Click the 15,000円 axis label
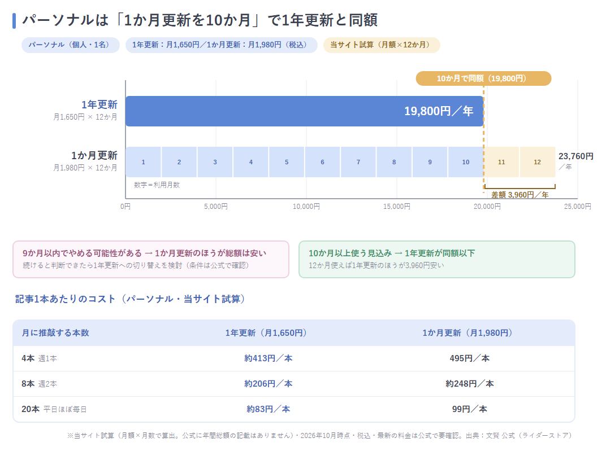 point(396,207)
